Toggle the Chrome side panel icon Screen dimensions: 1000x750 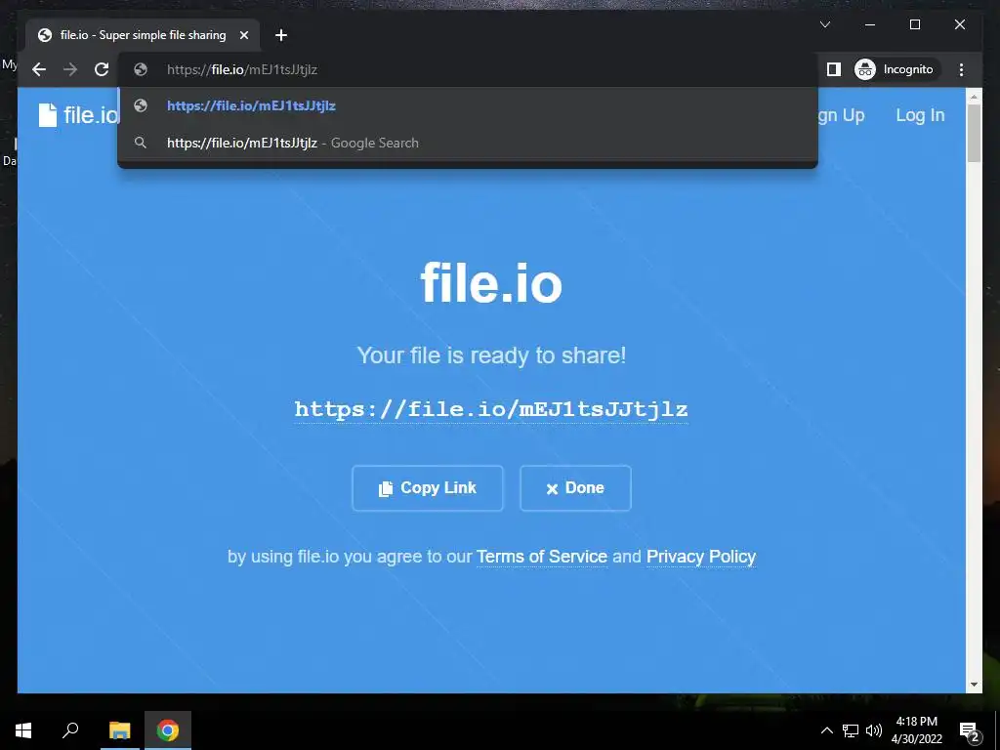(x=834, y=69)
